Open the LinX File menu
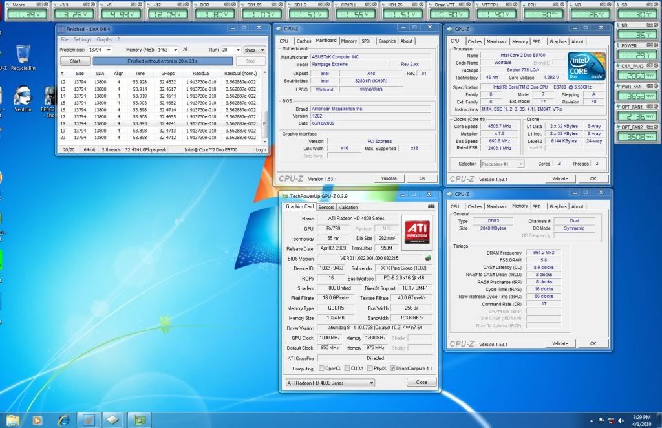The height and width of the screenshot is (428, 662). 64,39
